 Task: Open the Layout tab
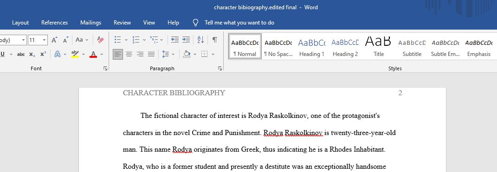click(20, 23)
